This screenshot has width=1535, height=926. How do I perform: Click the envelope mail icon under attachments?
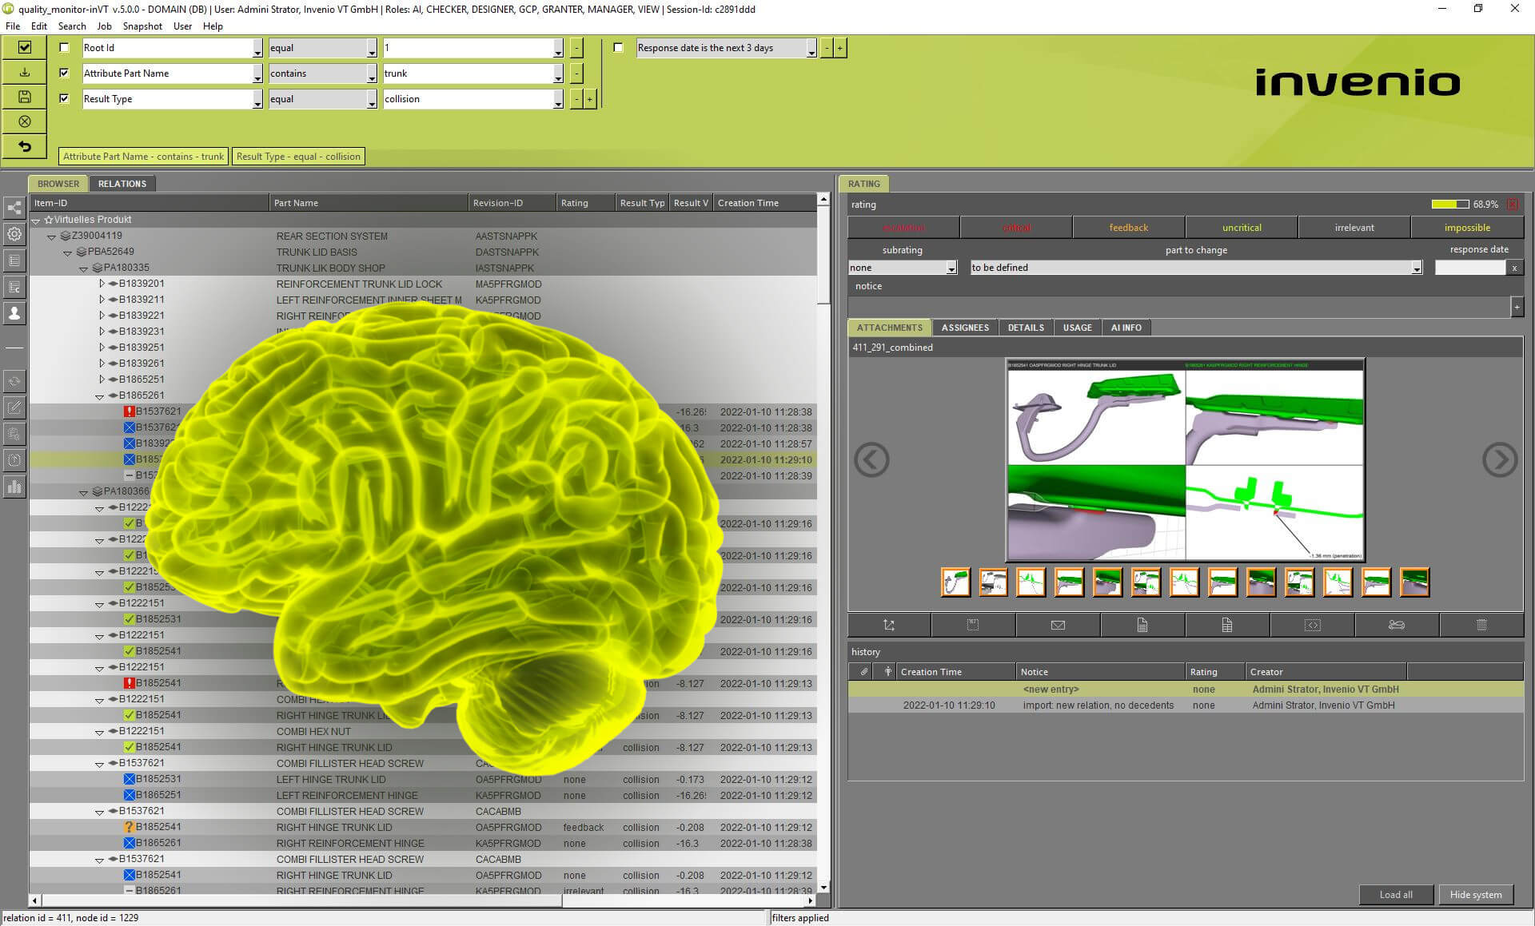click(x=1058, y=625)
